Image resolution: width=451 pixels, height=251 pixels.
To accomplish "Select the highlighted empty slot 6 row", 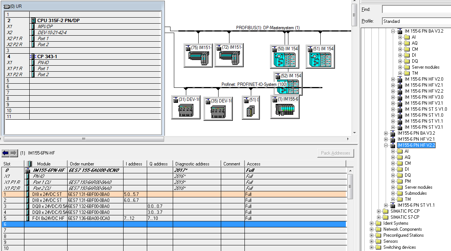I will (174, 224).
